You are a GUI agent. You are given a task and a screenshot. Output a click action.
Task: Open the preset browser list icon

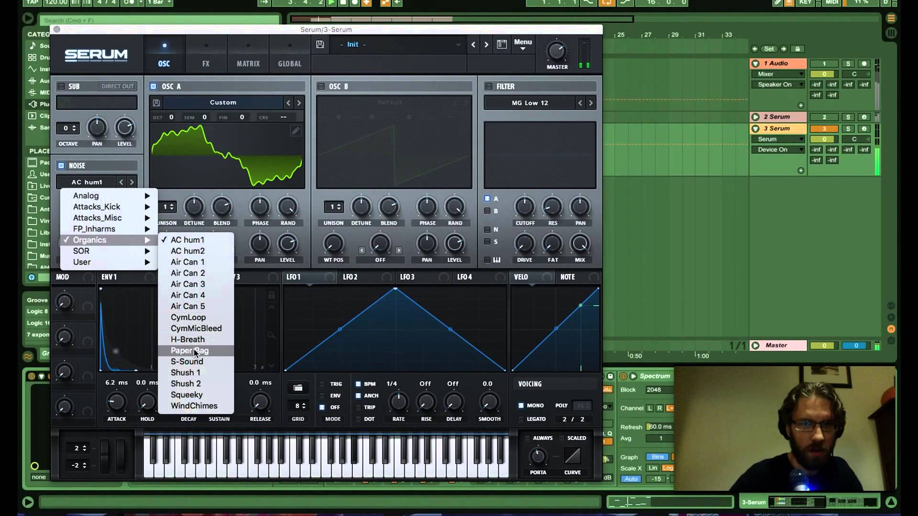502,44
